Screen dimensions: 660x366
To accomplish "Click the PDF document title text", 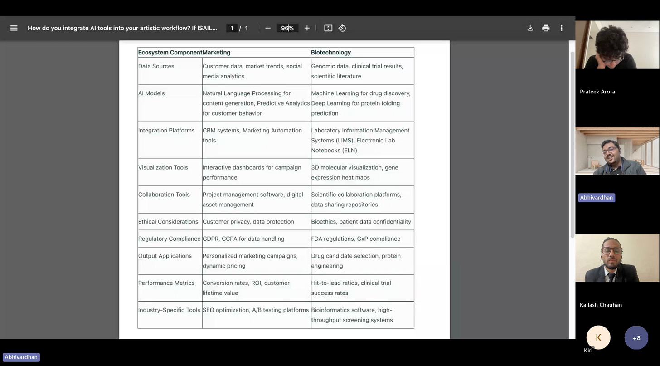I will [x=122, y=28].
